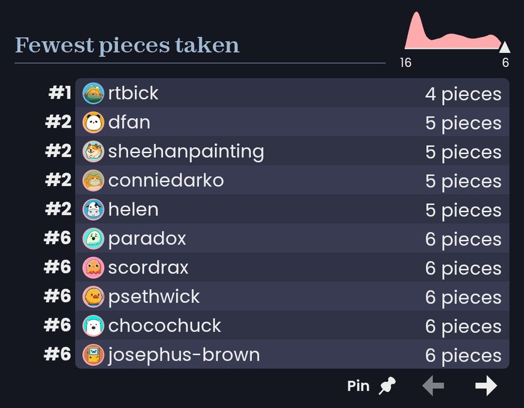Click psethwick's duck avatar icon
This screenshot has width=524, height=408.
pos(93,296)
